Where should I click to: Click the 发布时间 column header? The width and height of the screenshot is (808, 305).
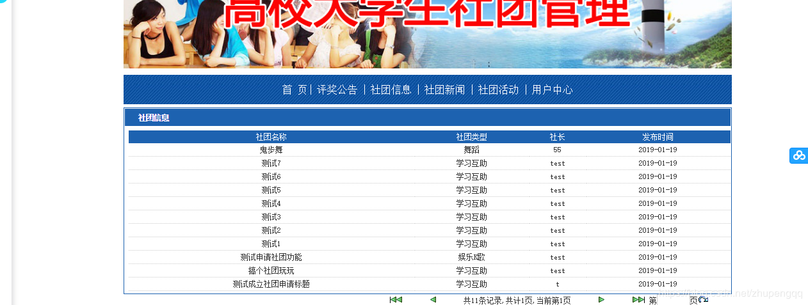(x=658, y=137)
